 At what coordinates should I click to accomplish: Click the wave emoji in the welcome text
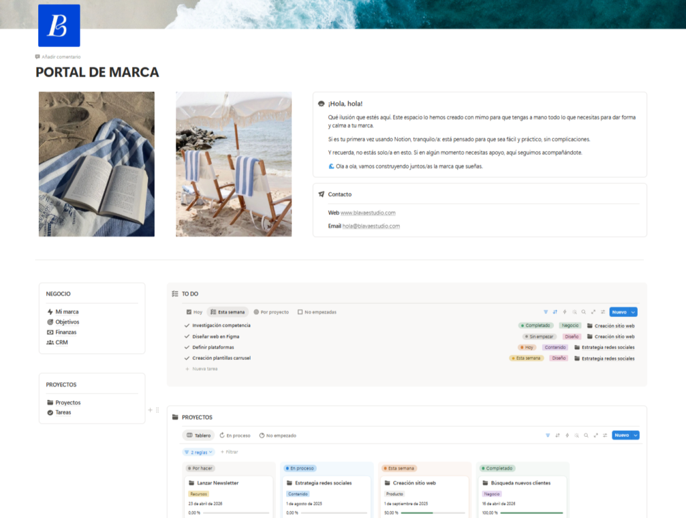click(331, 166)
